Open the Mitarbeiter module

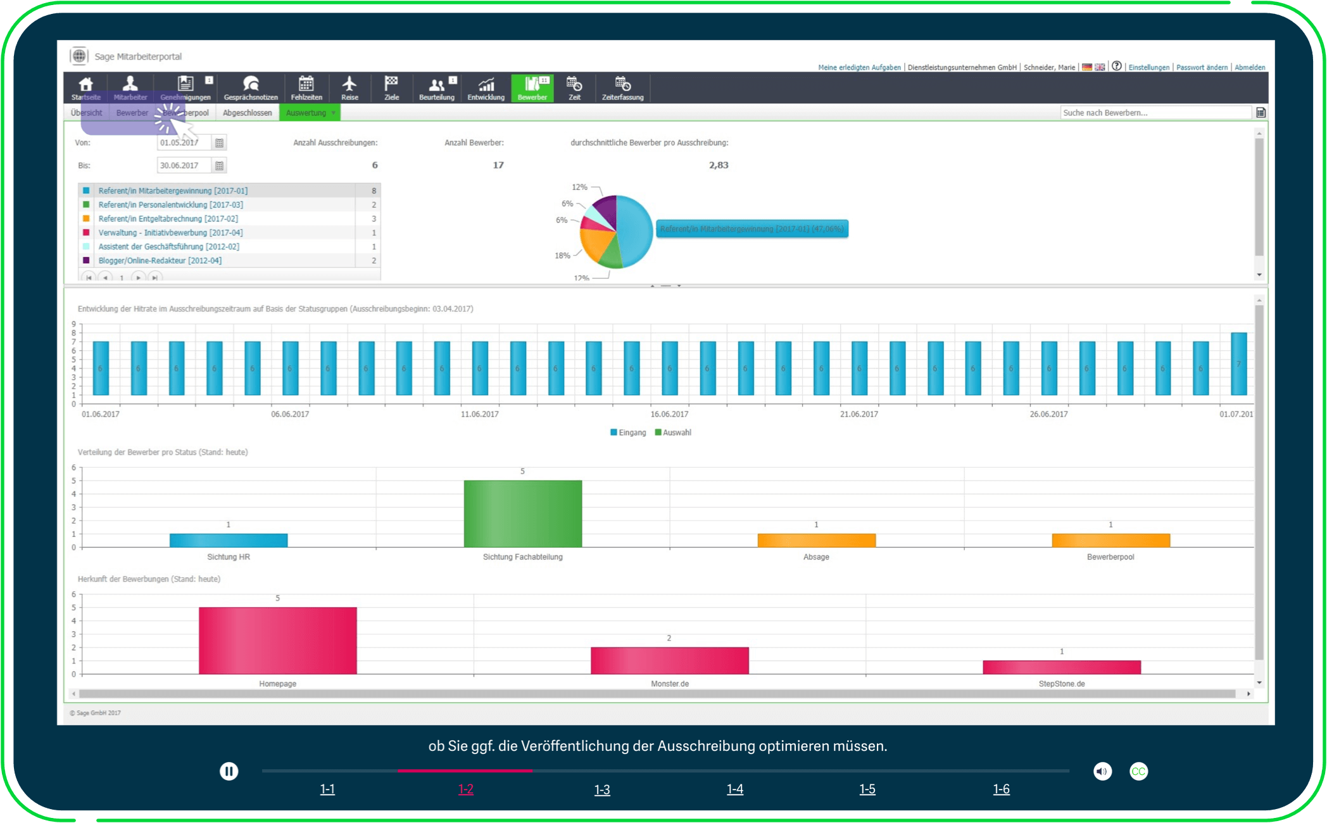tap(130, 87)
